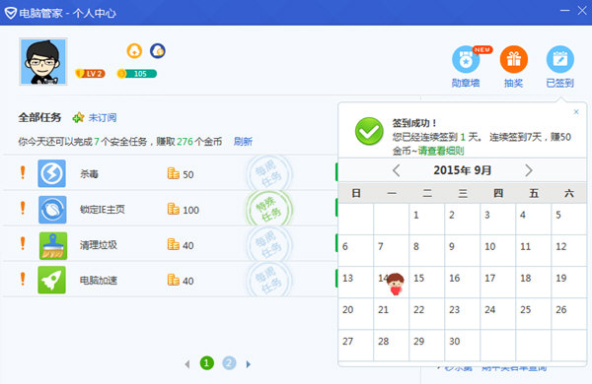Open the 勋章墙 medal wall icon
This screenshot has width=592, height=384.
(466, 59)
